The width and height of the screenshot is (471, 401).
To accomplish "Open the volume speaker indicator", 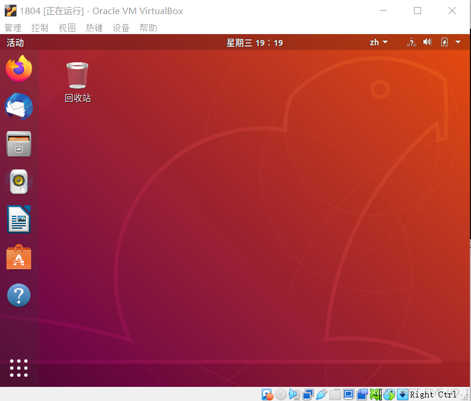I will click(427, 42).
